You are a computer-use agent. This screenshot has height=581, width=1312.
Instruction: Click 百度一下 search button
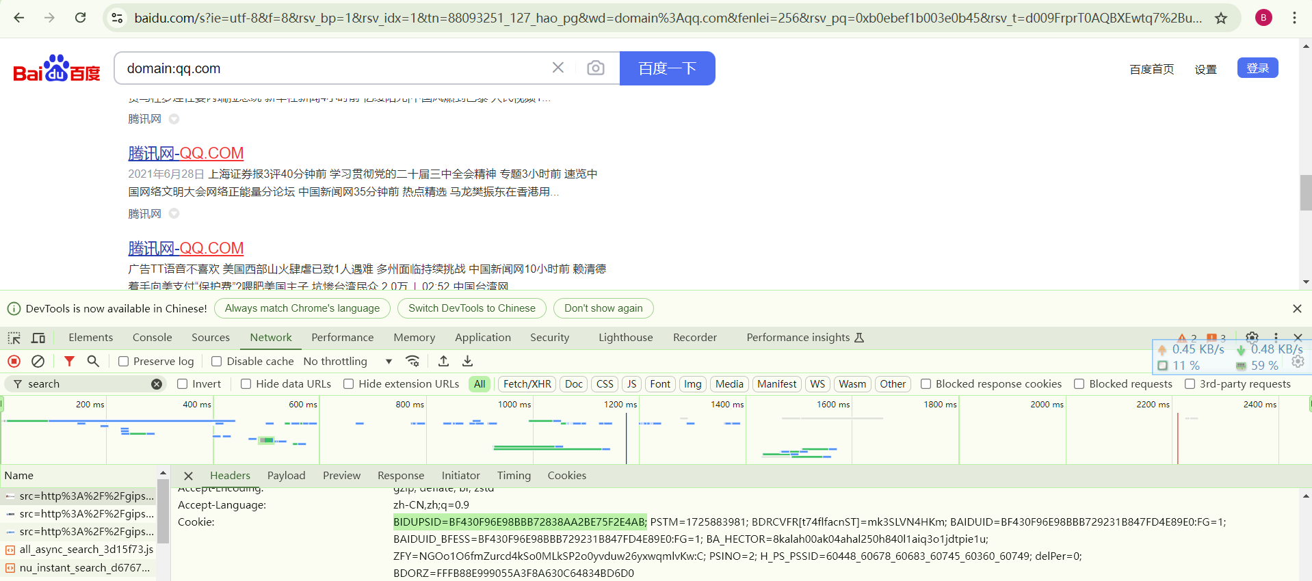pos(668,68)
